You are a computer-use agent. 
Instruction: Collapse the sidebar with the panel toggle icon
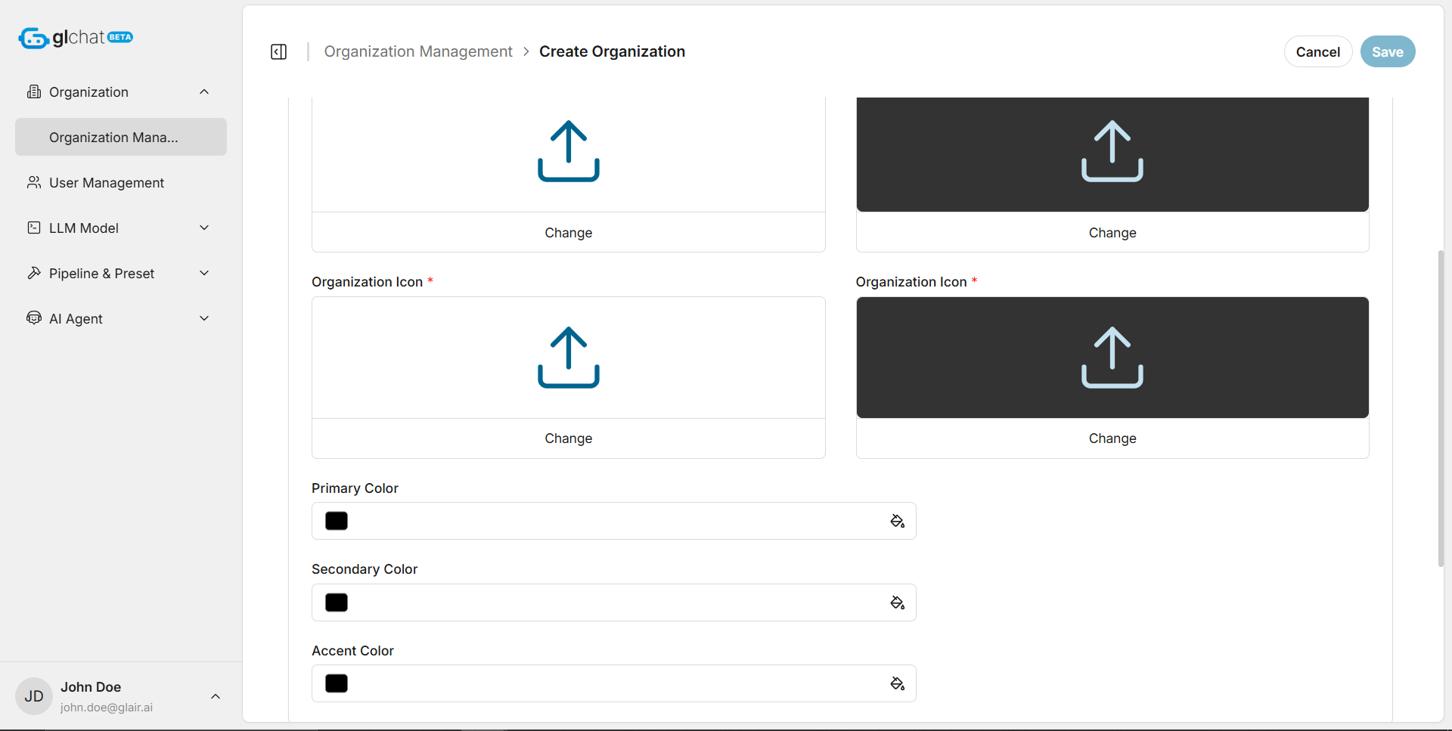[x=278, y=51]
